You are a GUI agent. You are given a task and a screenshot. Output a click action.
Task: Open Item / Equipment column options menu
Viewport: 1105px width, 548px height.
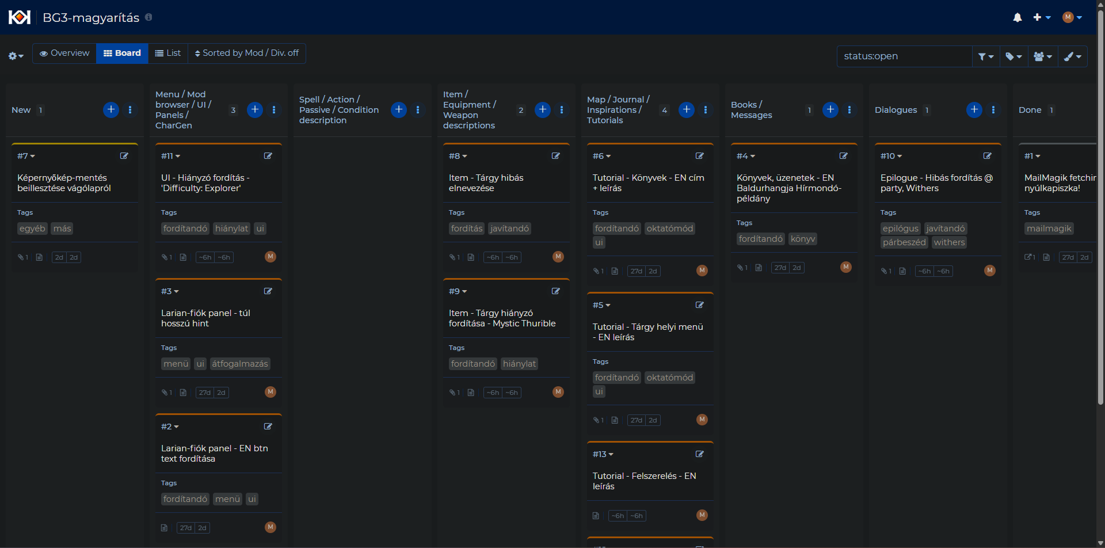point(562,110)
